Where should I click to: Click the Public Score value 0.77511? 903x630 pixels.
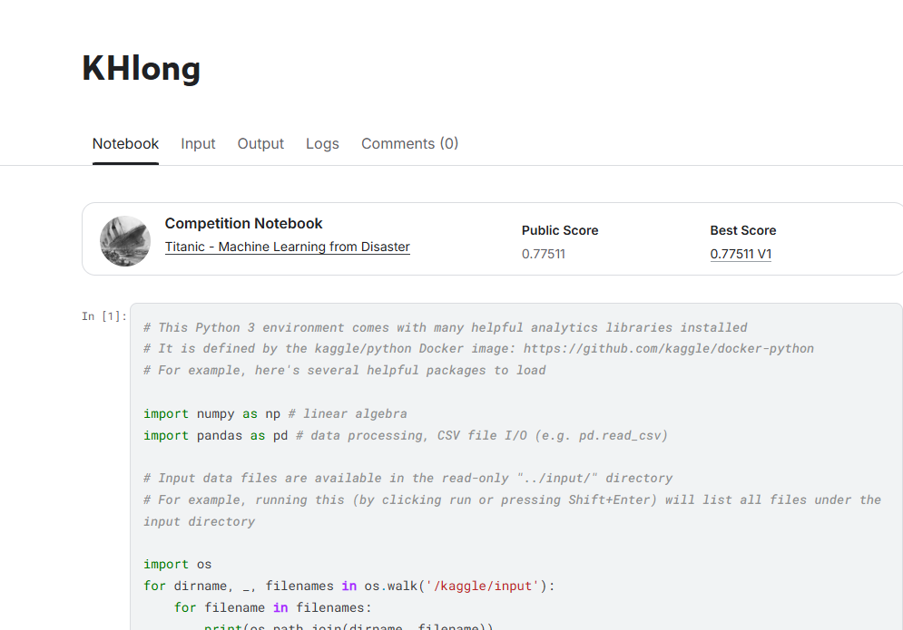coord(543,254)
